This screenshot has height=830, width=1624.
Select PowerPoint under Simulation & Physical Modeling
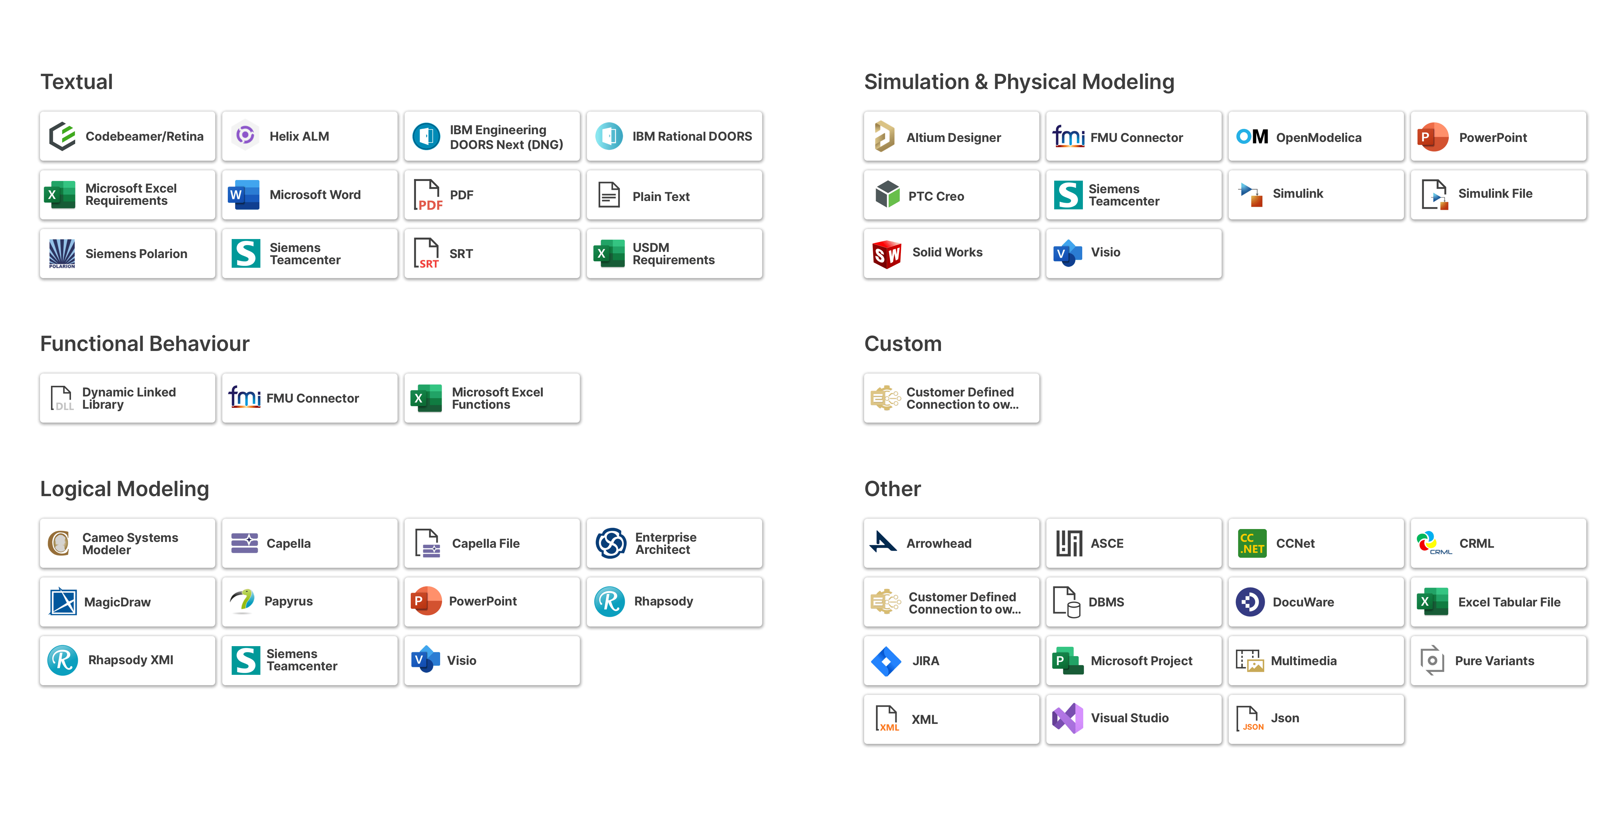(x=1498, y=136)
